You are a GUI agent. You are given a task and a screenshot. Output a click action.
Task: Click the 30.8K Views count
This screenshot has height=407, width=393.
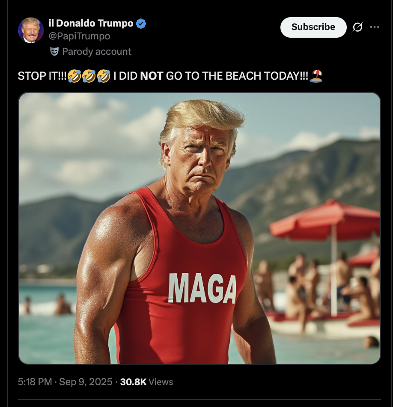[146, 382]
